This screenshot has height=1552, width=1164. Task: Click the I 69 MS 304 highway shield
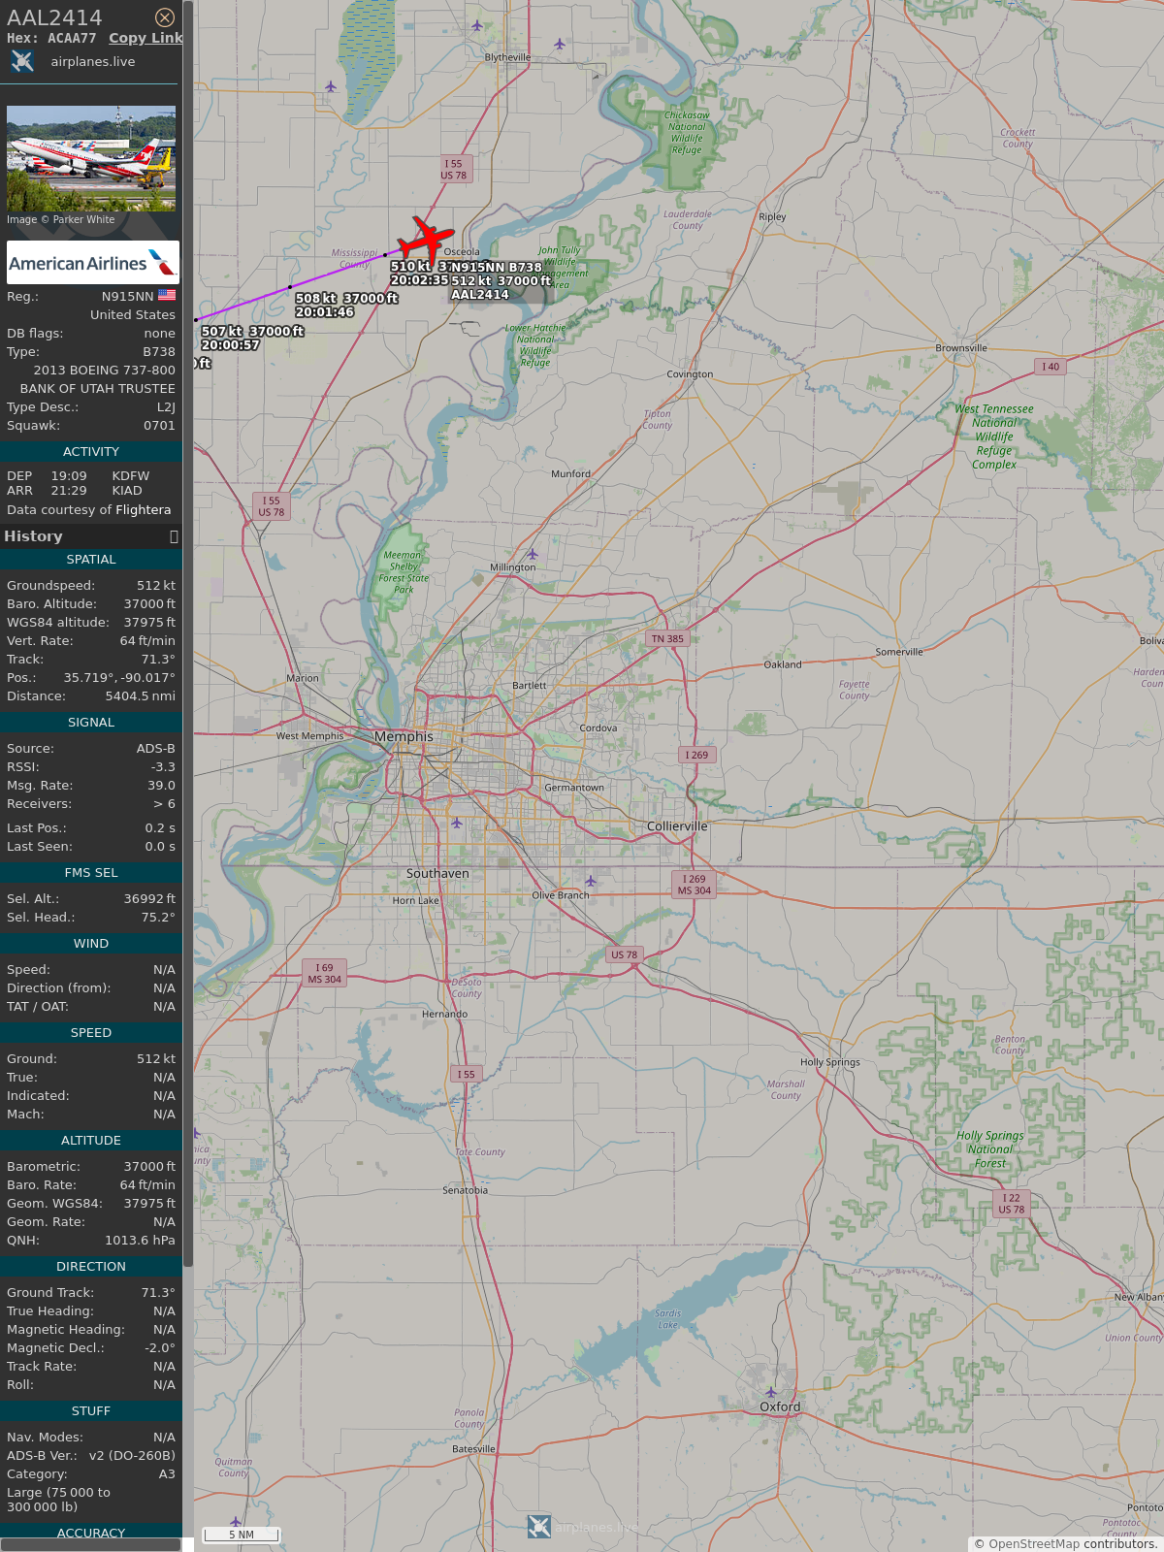(325, 974)
